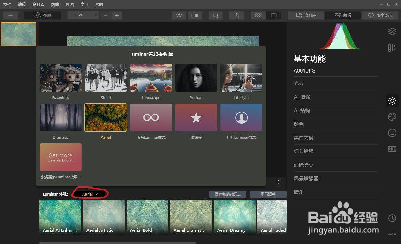Expand the 细节增强 tool section

click(335, 151)
